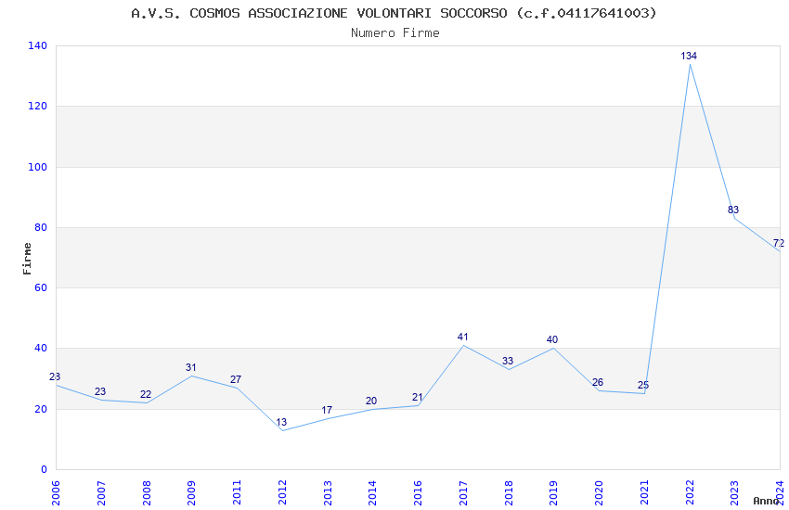Click the y-axis tick value 0

point(45,469)
